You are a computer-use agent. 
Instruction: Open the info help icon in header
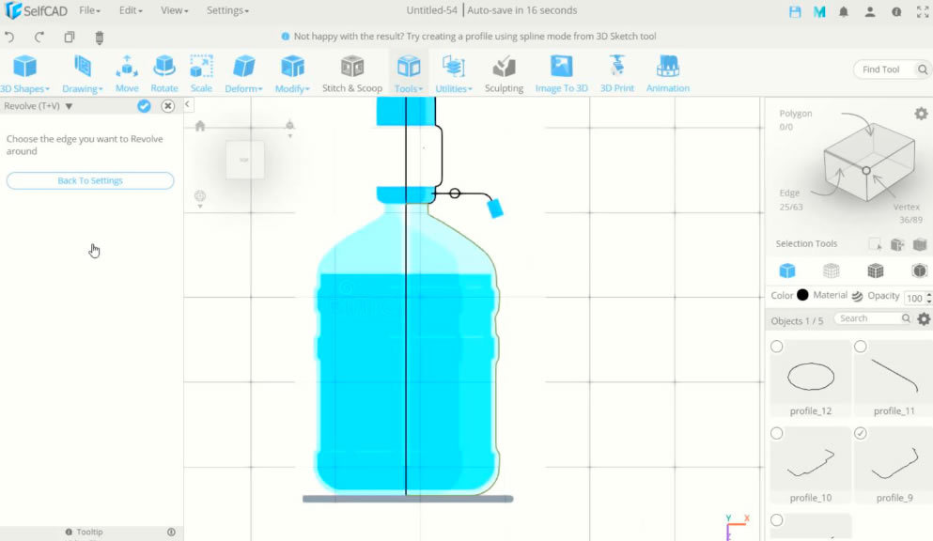click(x=896, y=11)
